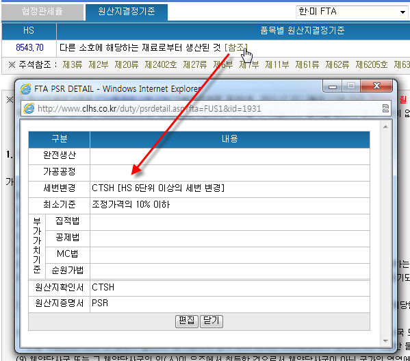Minimize the FTA PSR DETAIL window
410x361 pixels.
[333, 86]
